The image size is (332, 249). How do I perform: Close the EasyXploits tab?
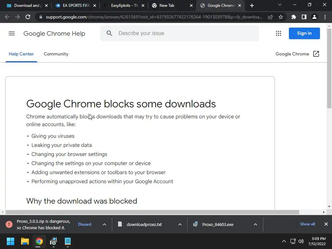(x=143, y=6)
